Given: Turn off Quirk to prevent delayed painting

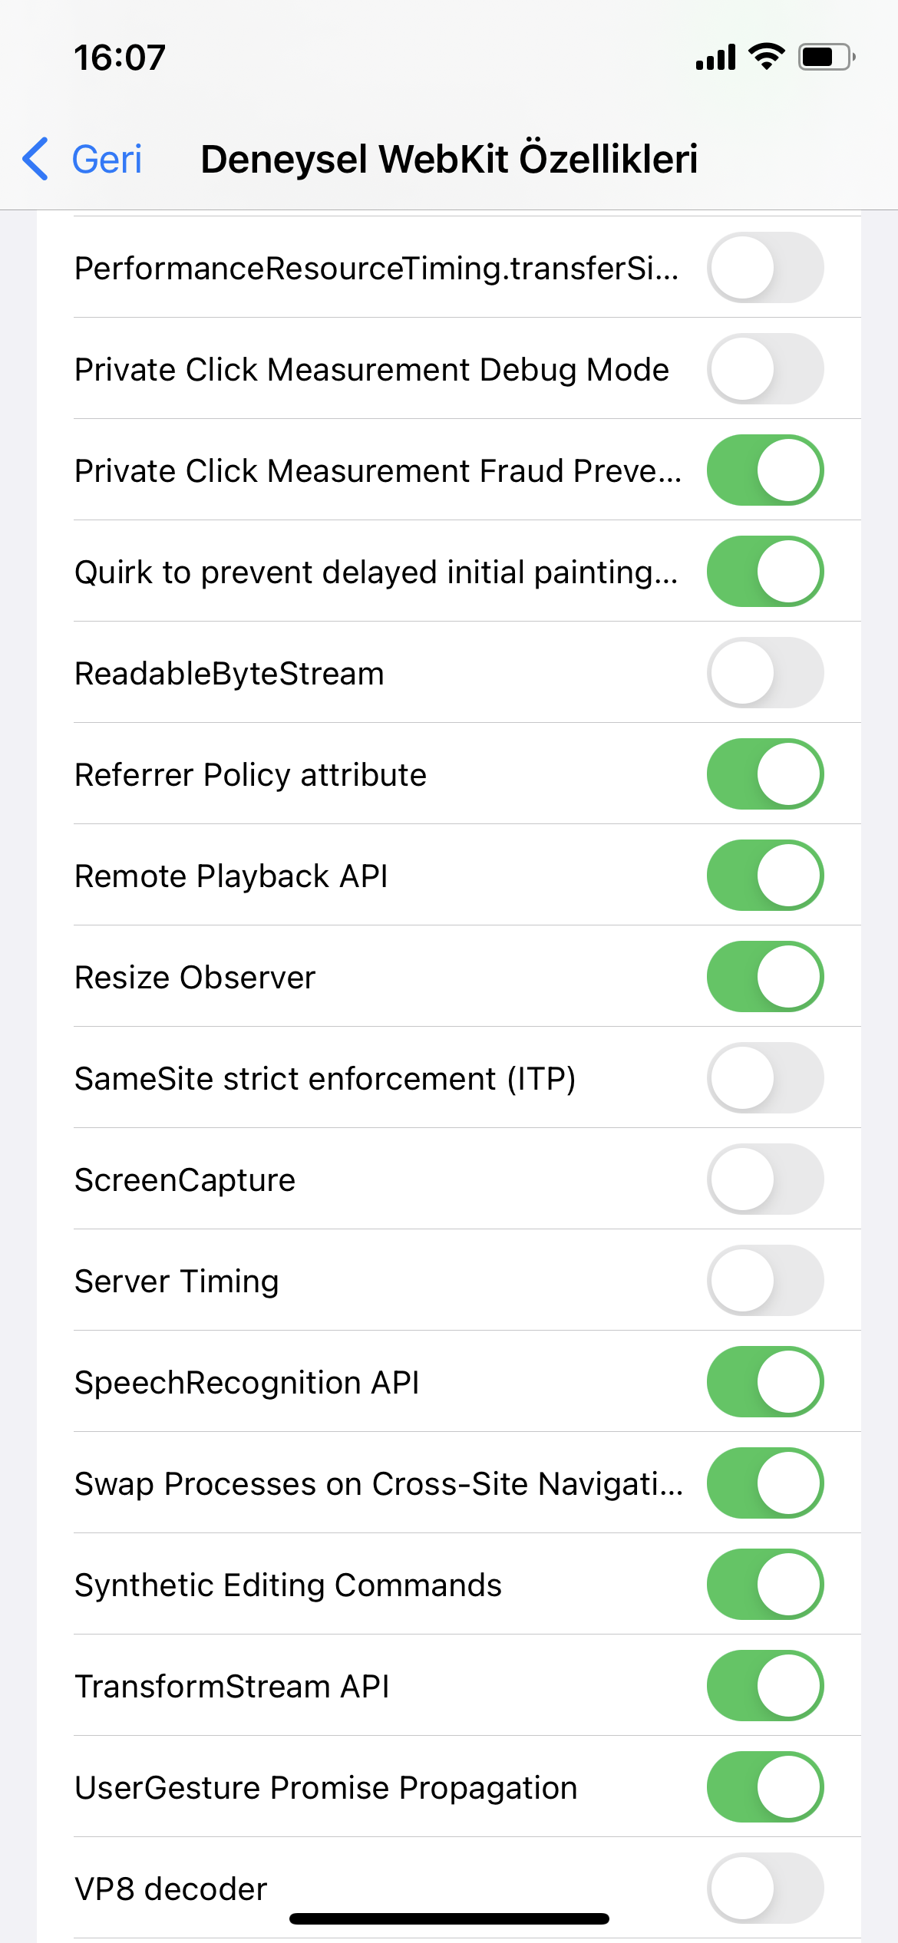Looking at the screenshot, I should pos(765,572).
